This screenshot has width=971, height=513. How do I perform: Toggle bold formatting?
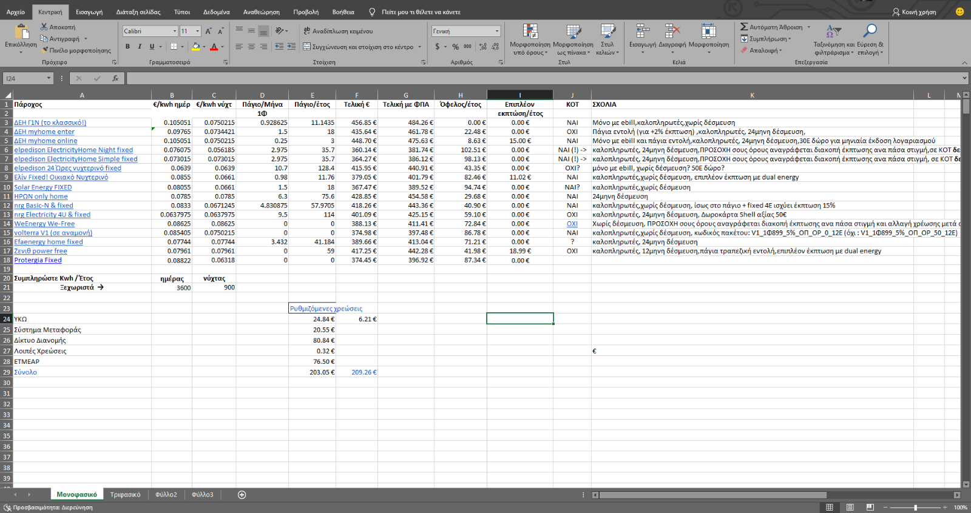(x=127, y=47)
